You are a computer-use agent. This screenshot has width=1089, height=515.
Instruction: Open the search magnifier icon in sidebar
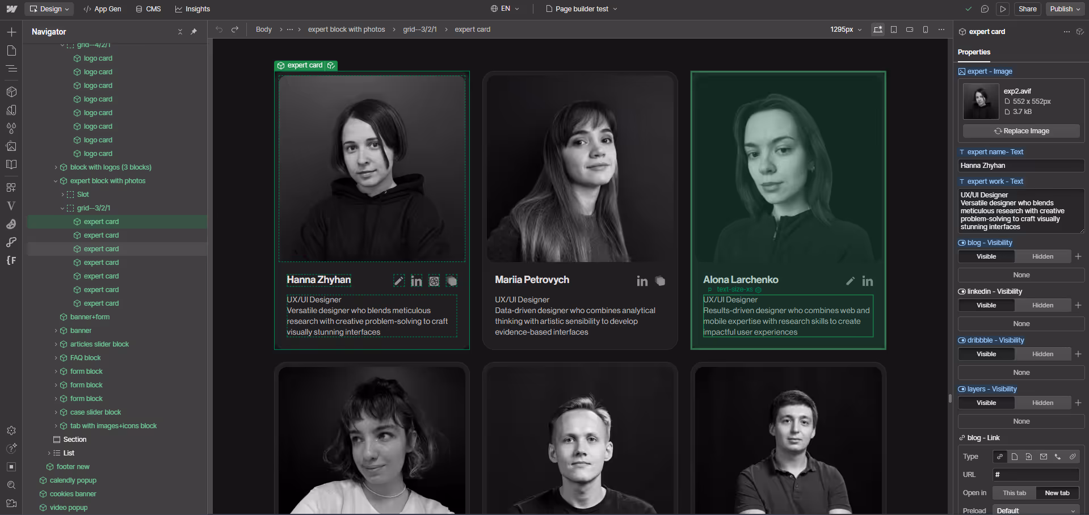tap(11, 485)
